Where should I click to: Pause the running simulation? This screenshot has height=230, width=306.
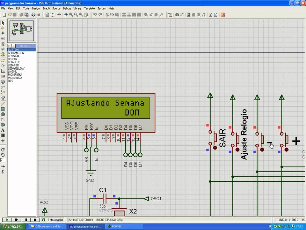(26, 220)
